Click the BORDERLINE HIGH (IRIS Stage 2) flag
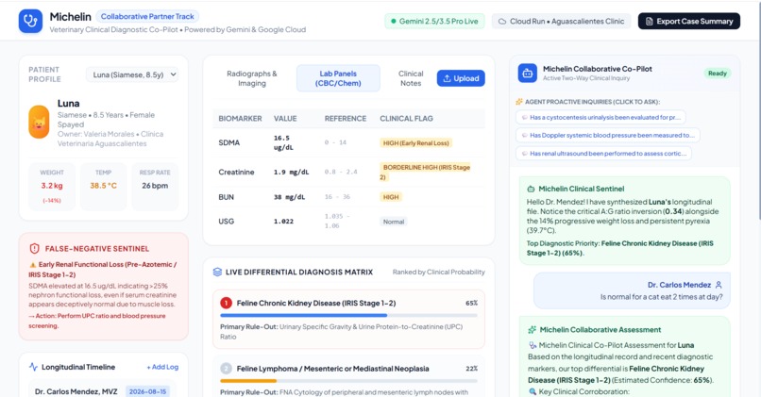 pyautogui.click(x=425, y=172)
